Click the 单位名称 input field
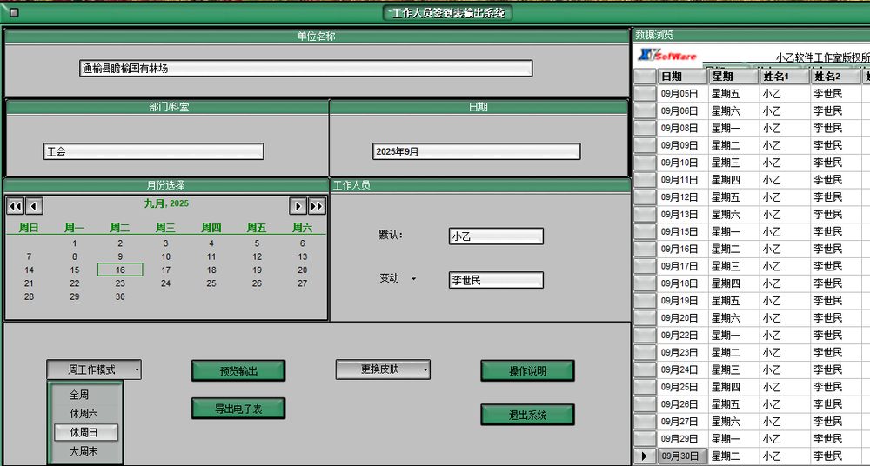This screenshot has width=870, height=466. (305, 68)
